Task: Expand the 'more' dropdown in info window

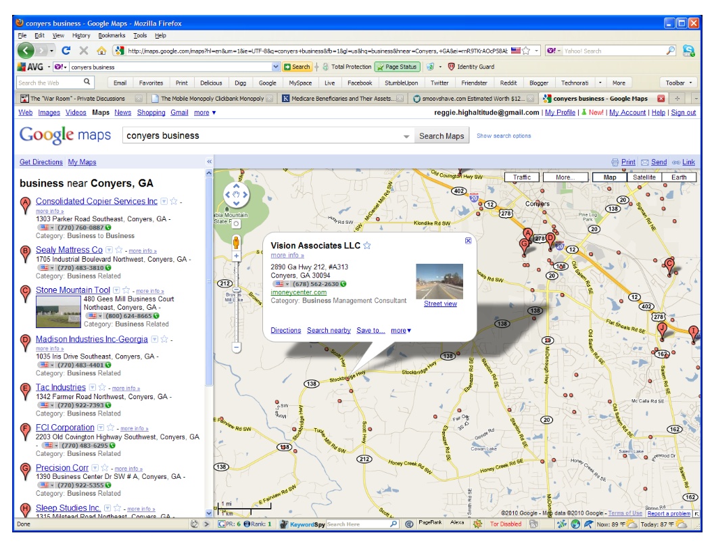Action: pos(401,330)
